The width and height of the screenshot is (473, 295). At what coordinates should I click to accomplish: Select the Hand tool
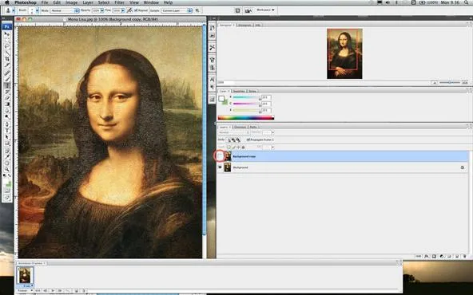7,163
